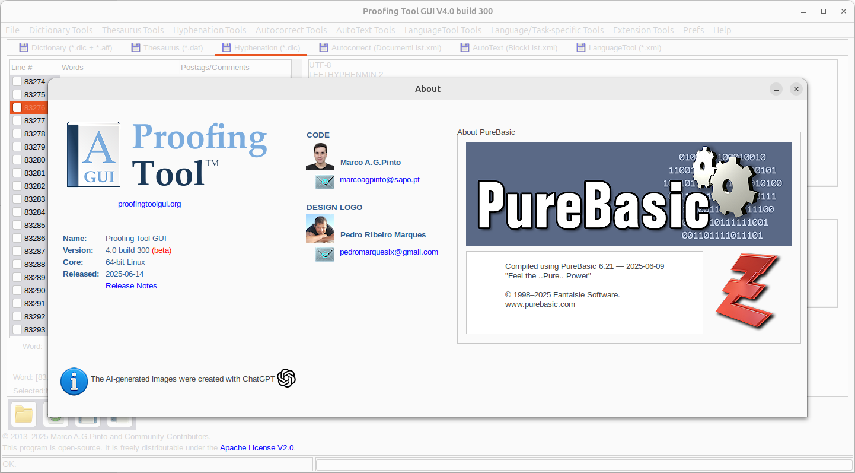Open the Hyphenation Tools menu

point(209,30)
